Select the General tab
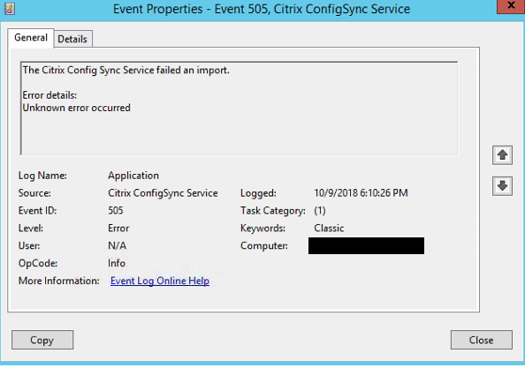The height and width of the screenshot is (368, 525). click(x=30, y=38)
